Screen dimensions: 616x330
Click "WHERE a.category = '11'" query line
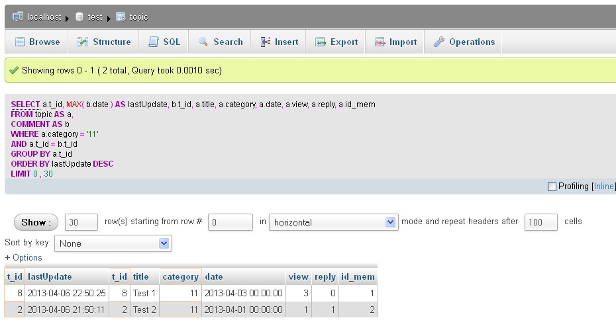[x=54, y=134]
